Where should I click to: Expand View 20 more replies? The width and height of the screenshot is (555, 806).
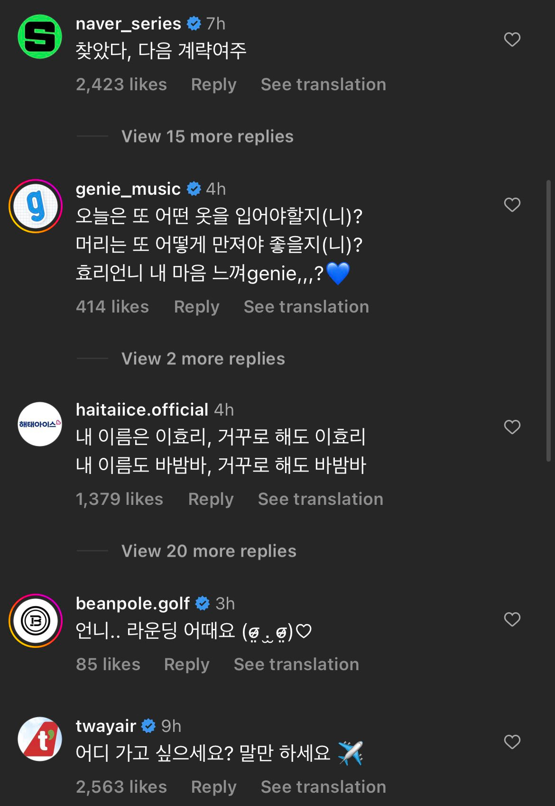click(209, 551)
